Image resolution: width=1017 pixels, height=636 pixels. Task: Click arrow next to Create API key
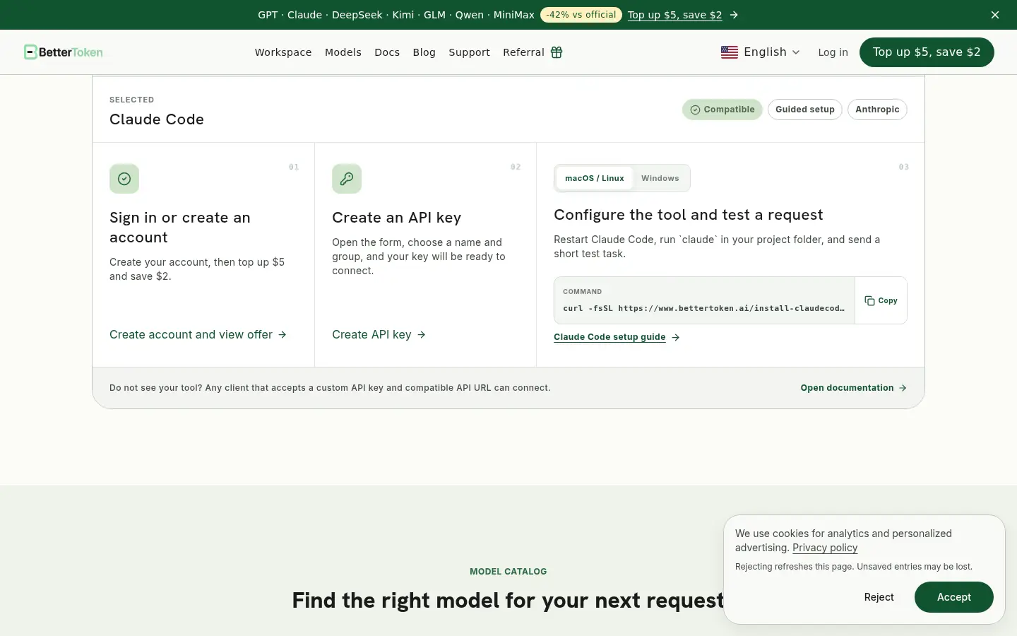(422, 335)
